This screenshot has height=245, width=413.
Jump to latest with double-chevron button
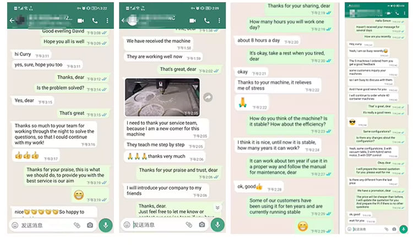click(218, 208)
